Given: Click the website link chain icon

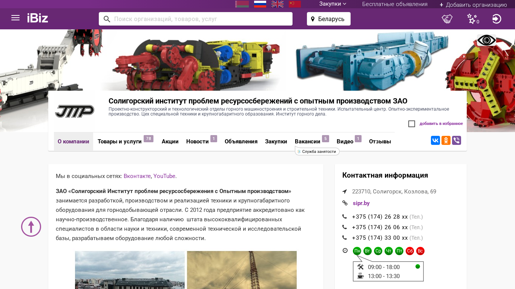Looking at the screenshot, I should (x=345, y=203).
